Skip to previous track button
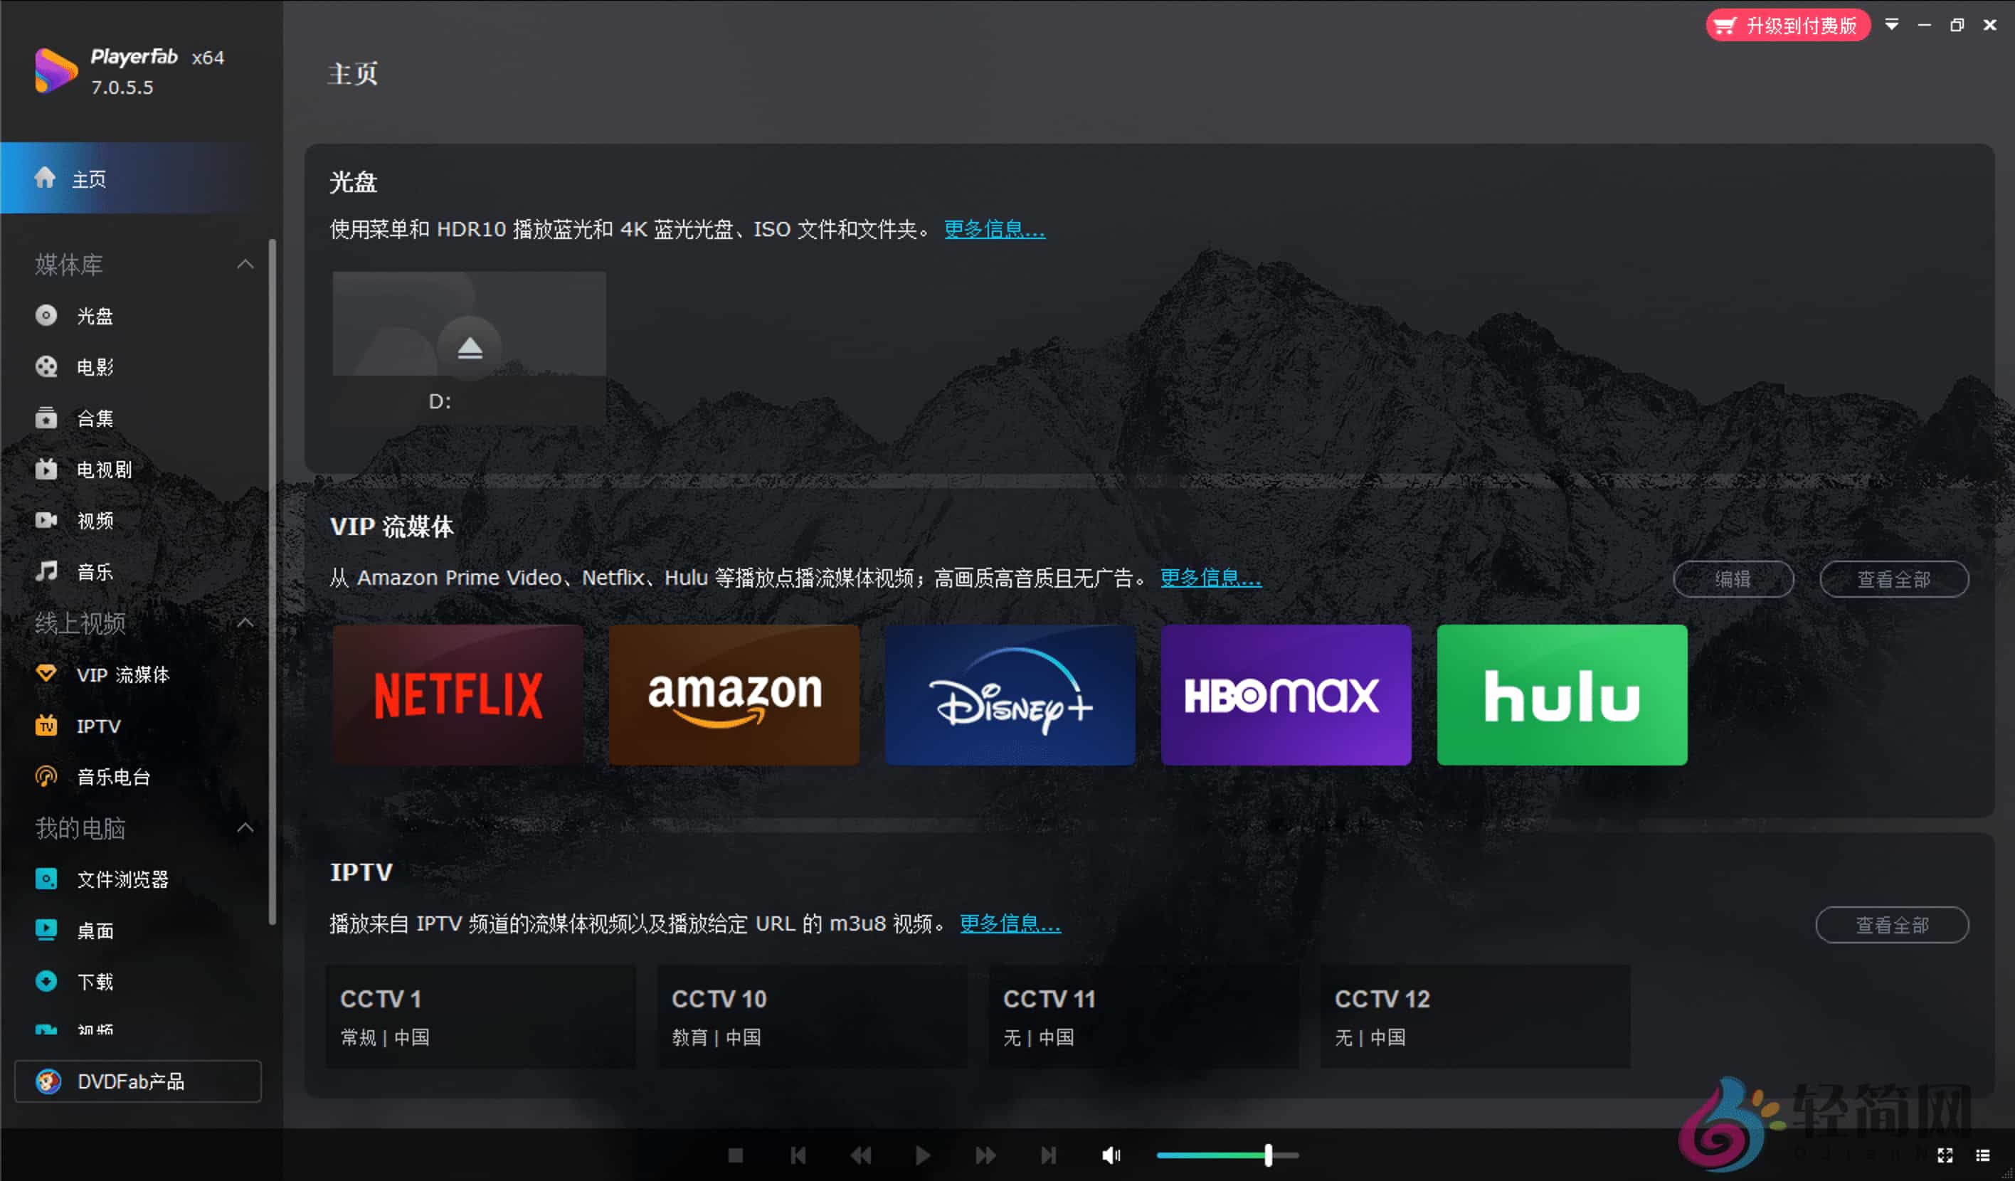Image resolution: width=2015 pixels, height=1181 pixels. click(x=798, y=1155)
